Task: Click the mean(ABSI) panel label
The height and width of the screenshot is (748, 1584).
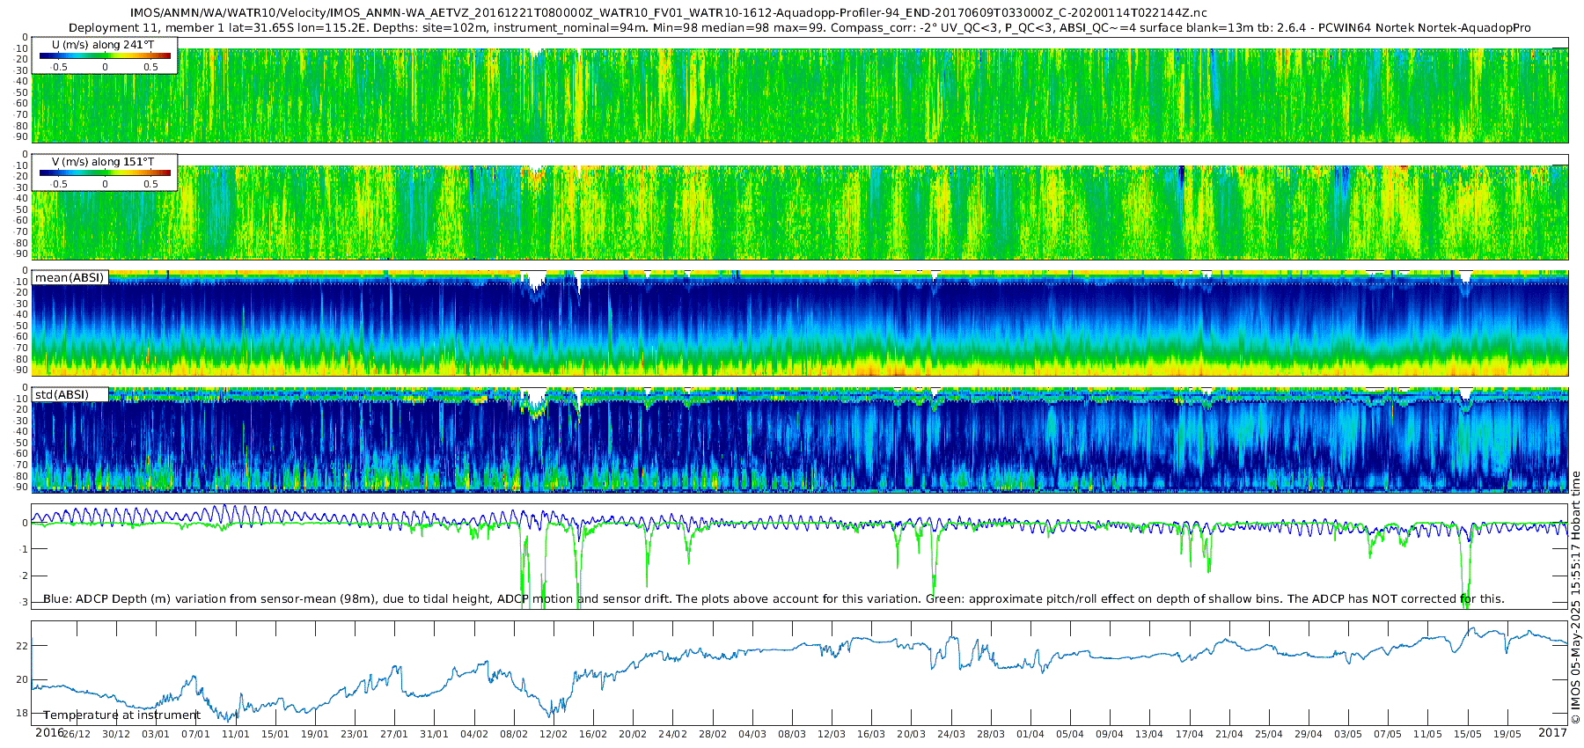Action: (x=70, y=278)
